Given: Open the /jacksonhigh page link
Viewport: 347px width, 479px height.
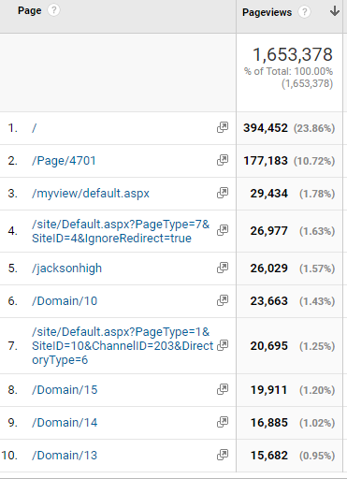Looking at the screenshot, I should coord(66,269).
